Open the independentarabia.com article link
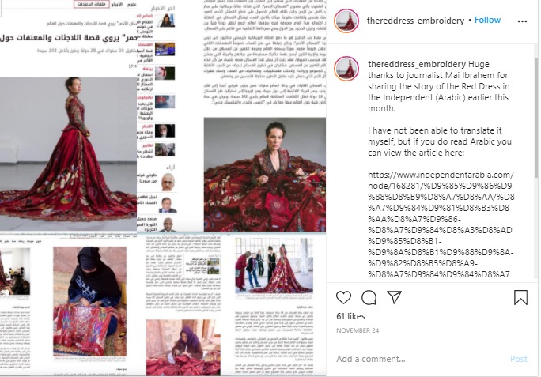This screenshot has height=377, width=541. (x=441, y=224)
